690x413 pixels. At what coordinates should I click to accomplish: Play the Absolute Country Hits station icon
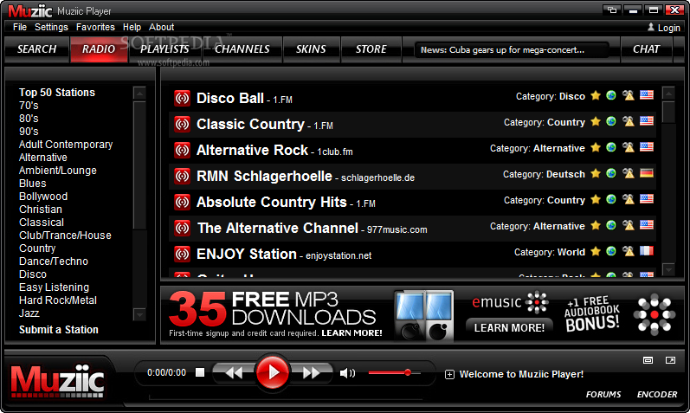[x=182, y=202]
